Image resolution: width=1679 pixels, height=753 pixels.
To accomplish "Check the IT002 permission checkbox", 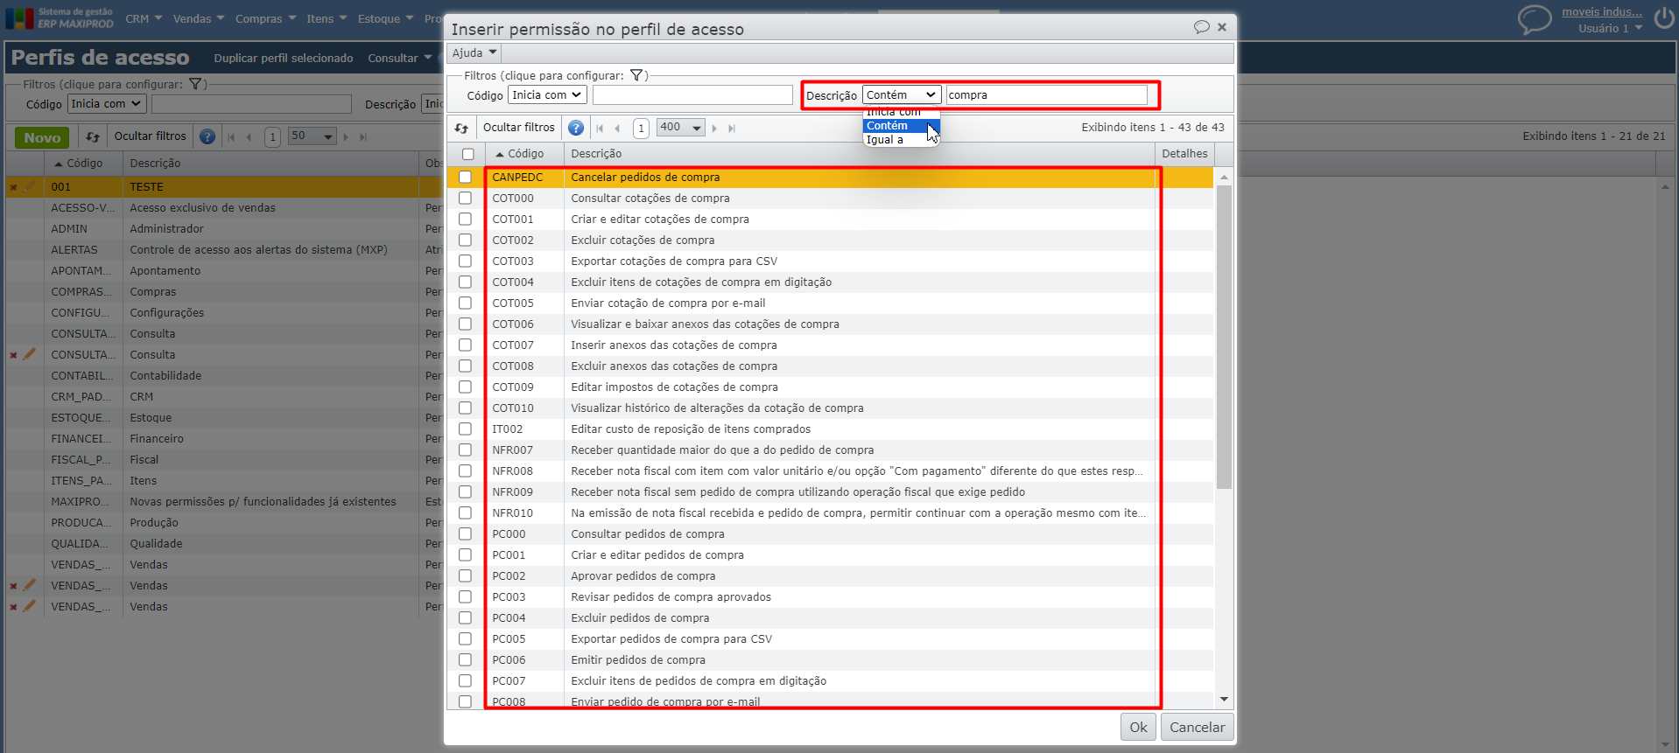I will (465, 429).
